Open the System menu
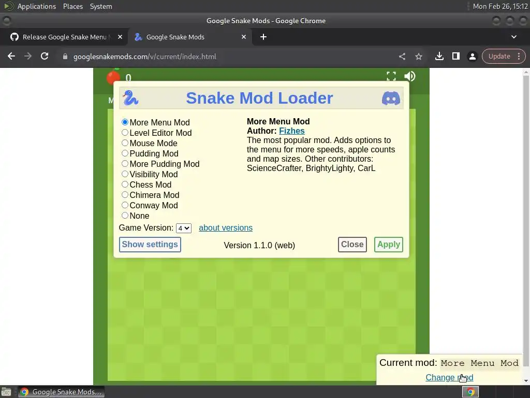 click(x=101, y=6)
